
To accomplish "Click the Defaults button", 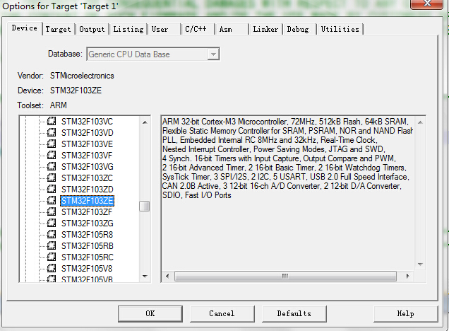I will click(294, 313).
